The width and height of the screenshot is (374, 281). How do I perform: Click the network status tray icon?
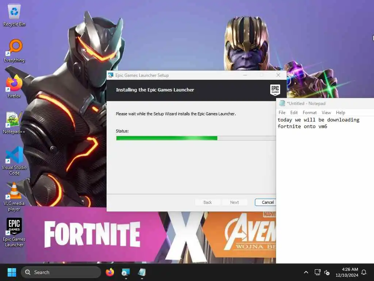317,272
